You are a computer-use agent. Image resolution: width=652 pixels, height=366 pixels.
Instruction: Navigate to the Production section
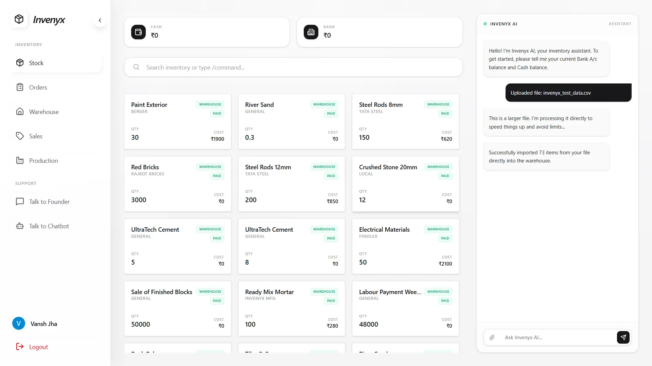pos(56,160)
